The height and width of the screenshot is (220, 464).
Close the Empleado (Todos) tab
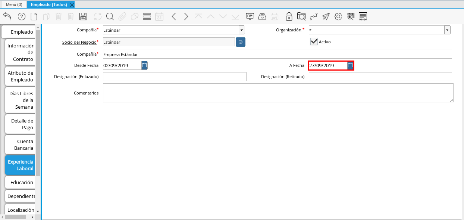click(72, 4)
